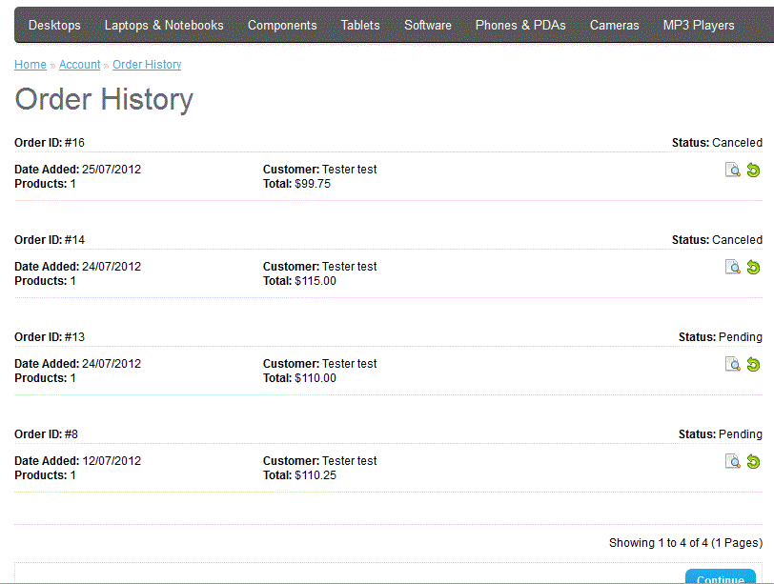Click Order History breadcrumb link
The image size is (774, 584).
(x=147, y=65)
